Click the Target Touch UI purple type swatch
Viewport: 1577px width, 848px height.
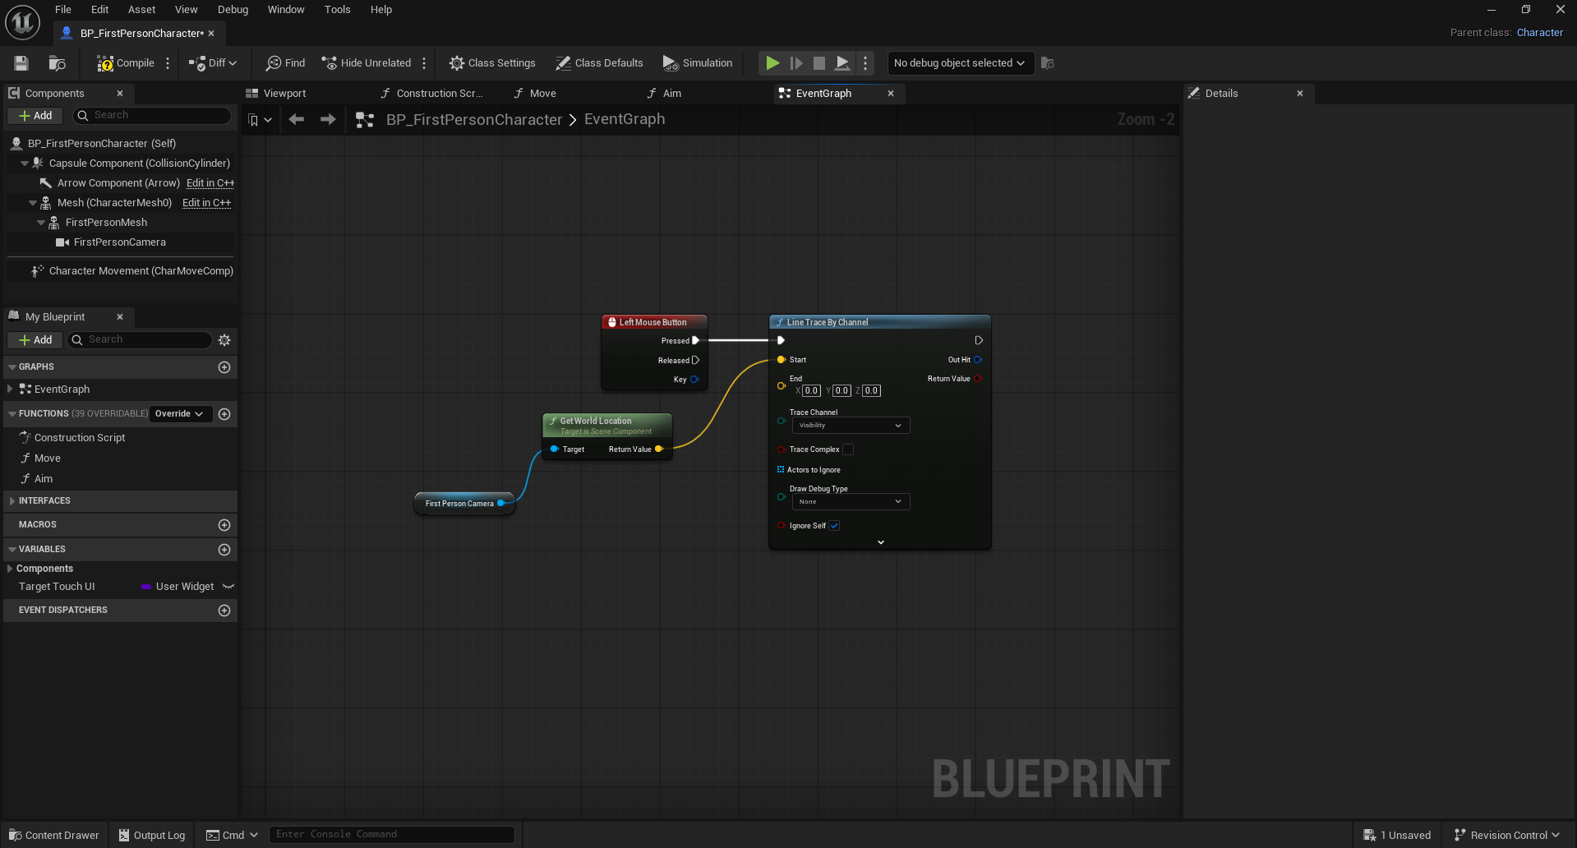(145, 587)
